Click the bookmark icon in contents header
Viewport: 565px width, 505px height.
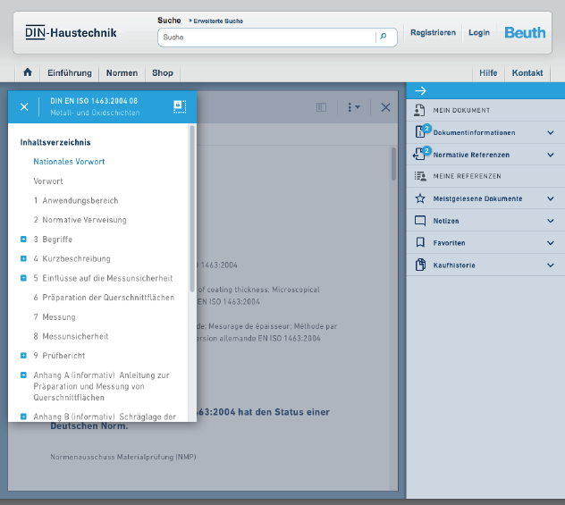pos(179,106)
